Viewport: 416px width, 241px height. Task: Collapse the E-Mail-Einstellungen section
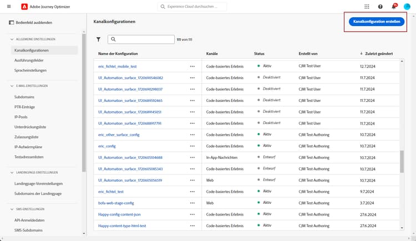pos(11,86)
